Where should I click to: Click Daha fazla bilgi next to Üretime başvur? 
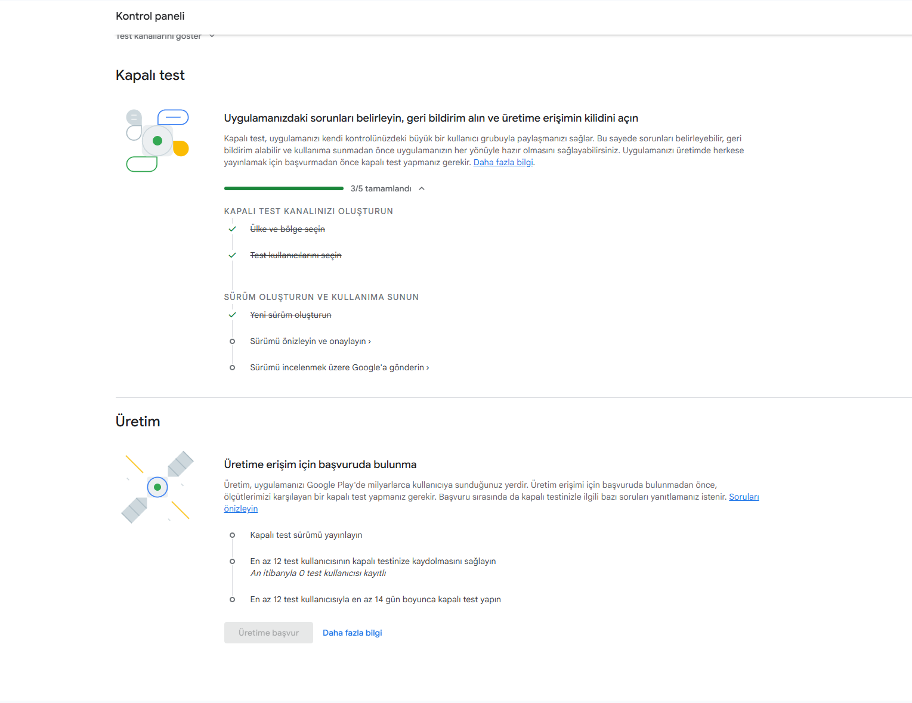coord(353,633)
